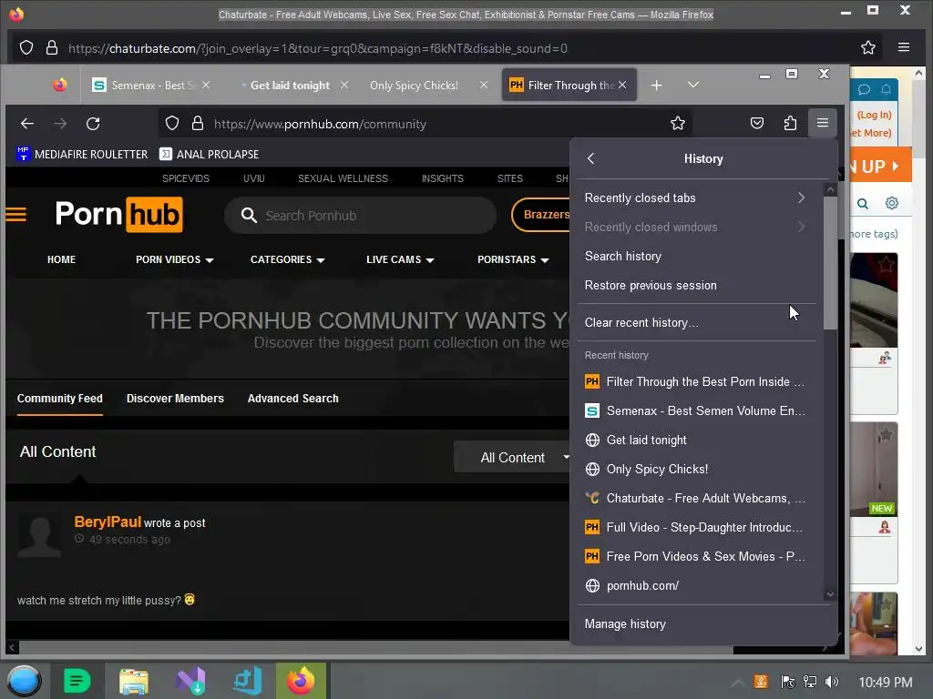Choose Clear recent history…

pos(694,323)
